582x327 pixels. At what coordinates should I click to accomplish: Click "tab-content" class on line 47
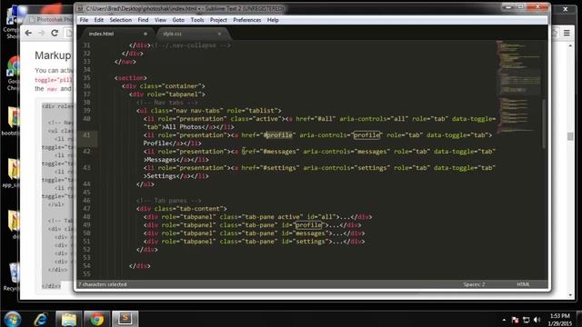[200, 208]
